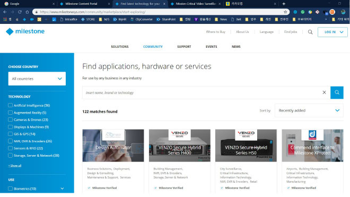Close the Milestone Content Portal tab
The height and width of the screenshot is (197, 350).
(x=109, y=4)
